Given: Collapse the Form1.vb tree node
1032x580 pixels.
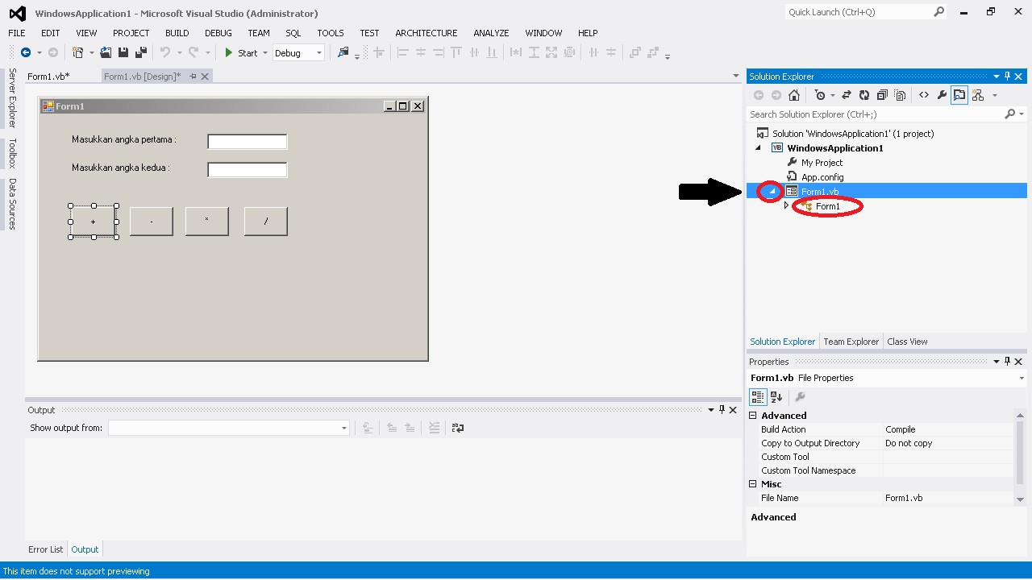Looking at the screenshot, I should [769, 191].
